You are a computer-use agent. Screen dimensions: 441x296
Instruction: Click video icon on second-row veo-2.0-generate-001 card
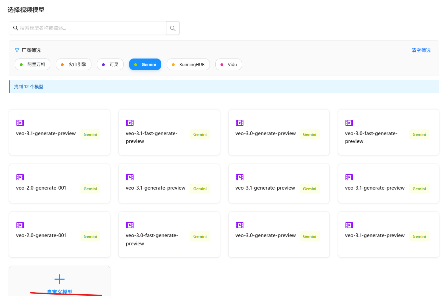click(20, 177)
